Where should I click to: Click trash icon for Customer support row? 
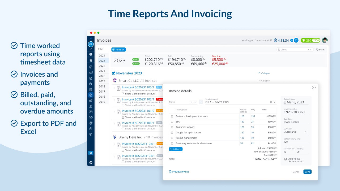(x=172, y=127)
